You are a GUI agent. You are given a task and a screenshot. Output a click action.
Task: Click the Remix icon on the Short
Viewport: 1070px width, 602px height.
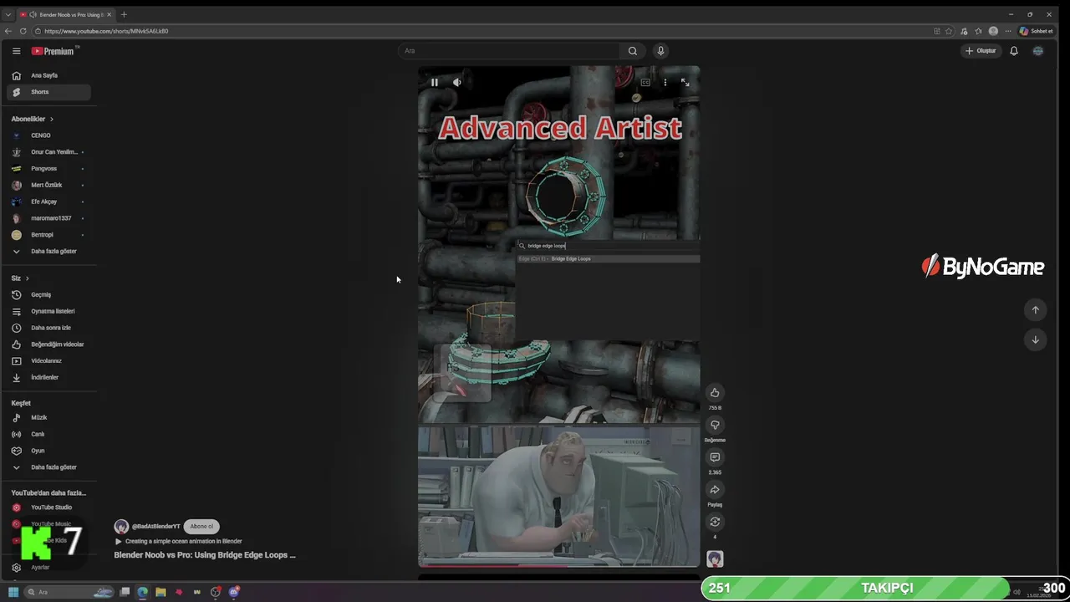[x=715, y=522]
